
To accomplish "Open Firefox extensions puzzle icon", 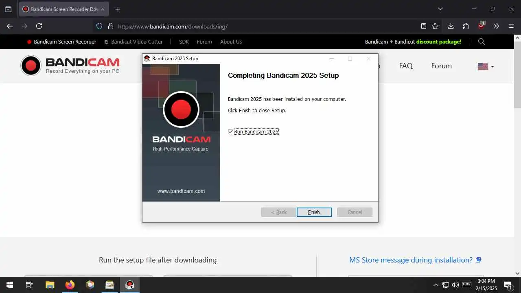I will point(466,26).
